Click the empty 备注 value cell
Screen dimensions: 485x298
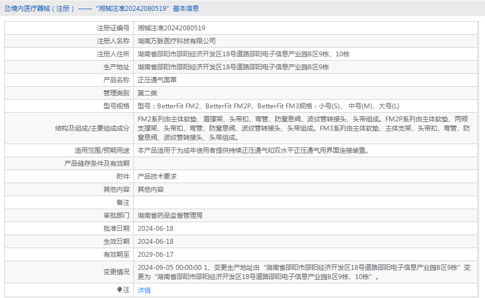[306, 203]
